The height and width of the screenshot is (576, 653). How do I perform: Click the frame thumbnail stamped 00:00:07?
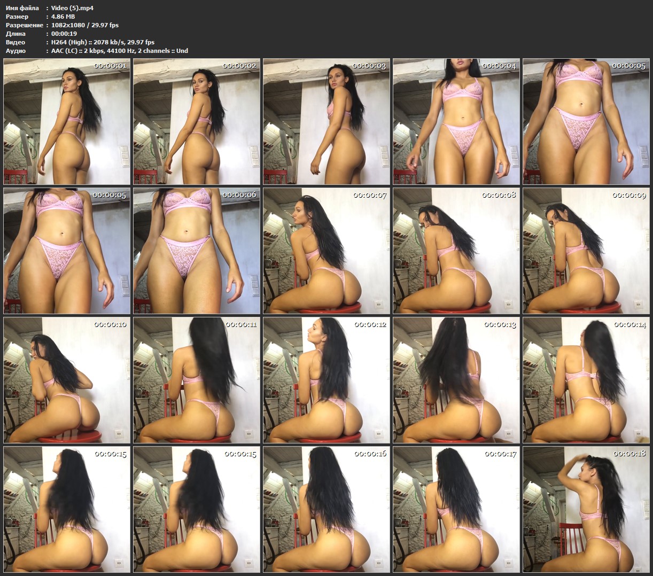(x=326, y=251)
